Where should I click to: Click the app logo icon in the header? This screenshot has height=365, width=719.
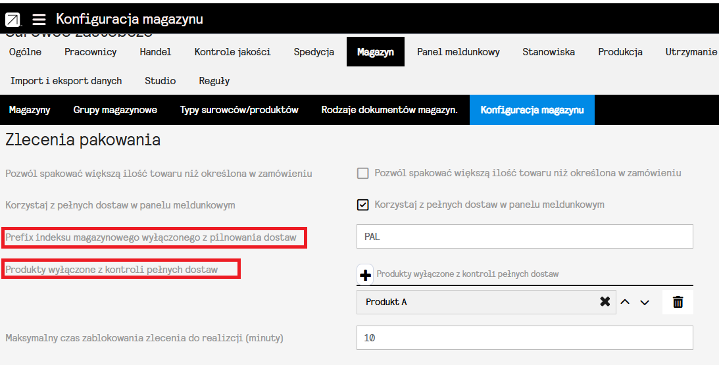[x=12, y=20]
